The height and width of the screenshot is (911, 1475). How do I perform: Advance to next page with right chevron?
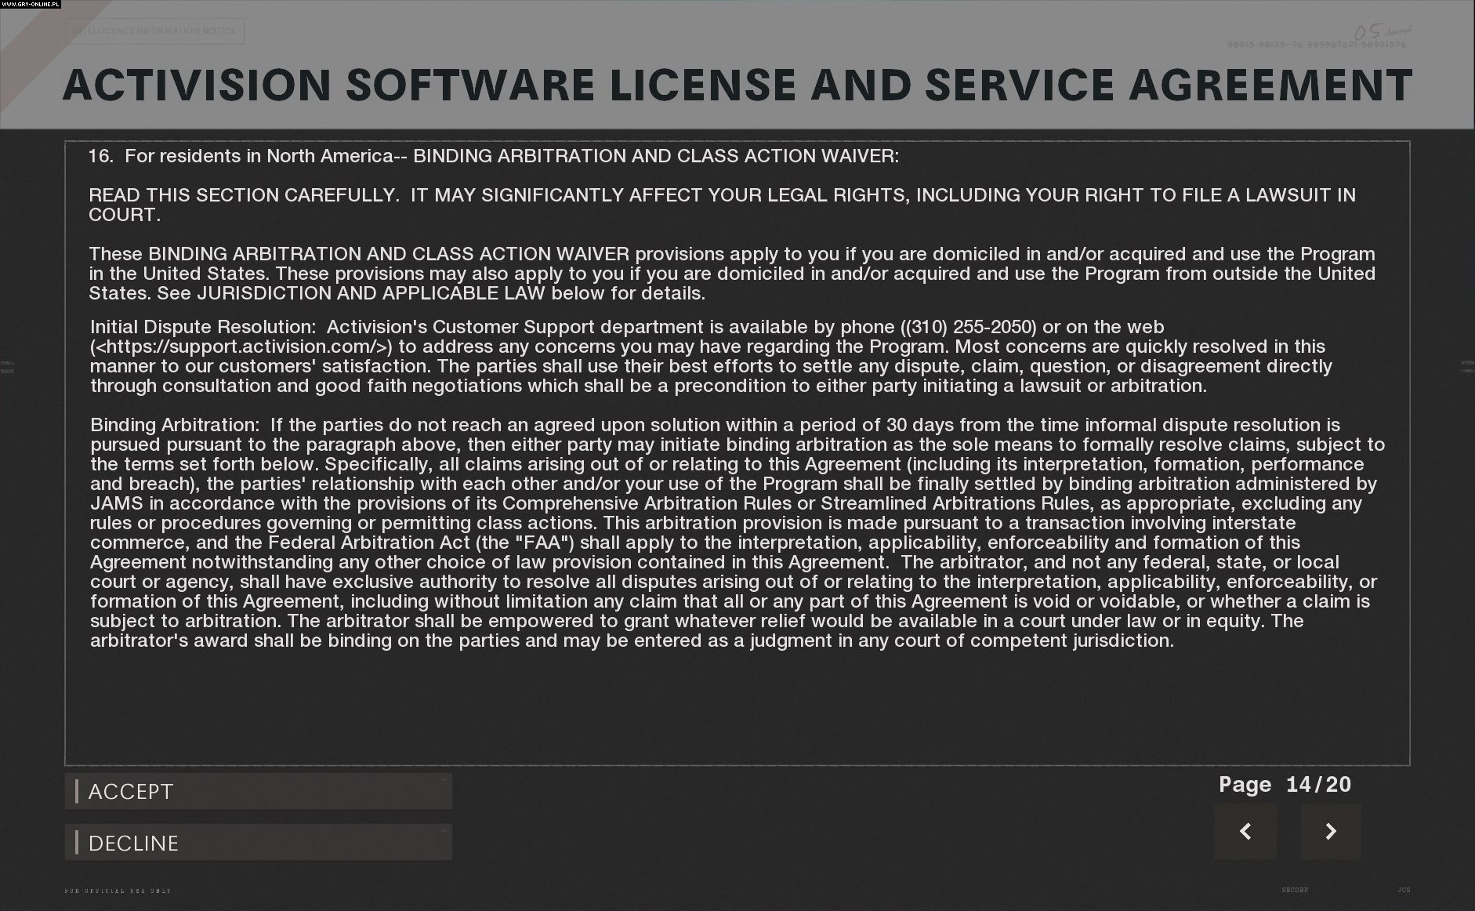1331,831
